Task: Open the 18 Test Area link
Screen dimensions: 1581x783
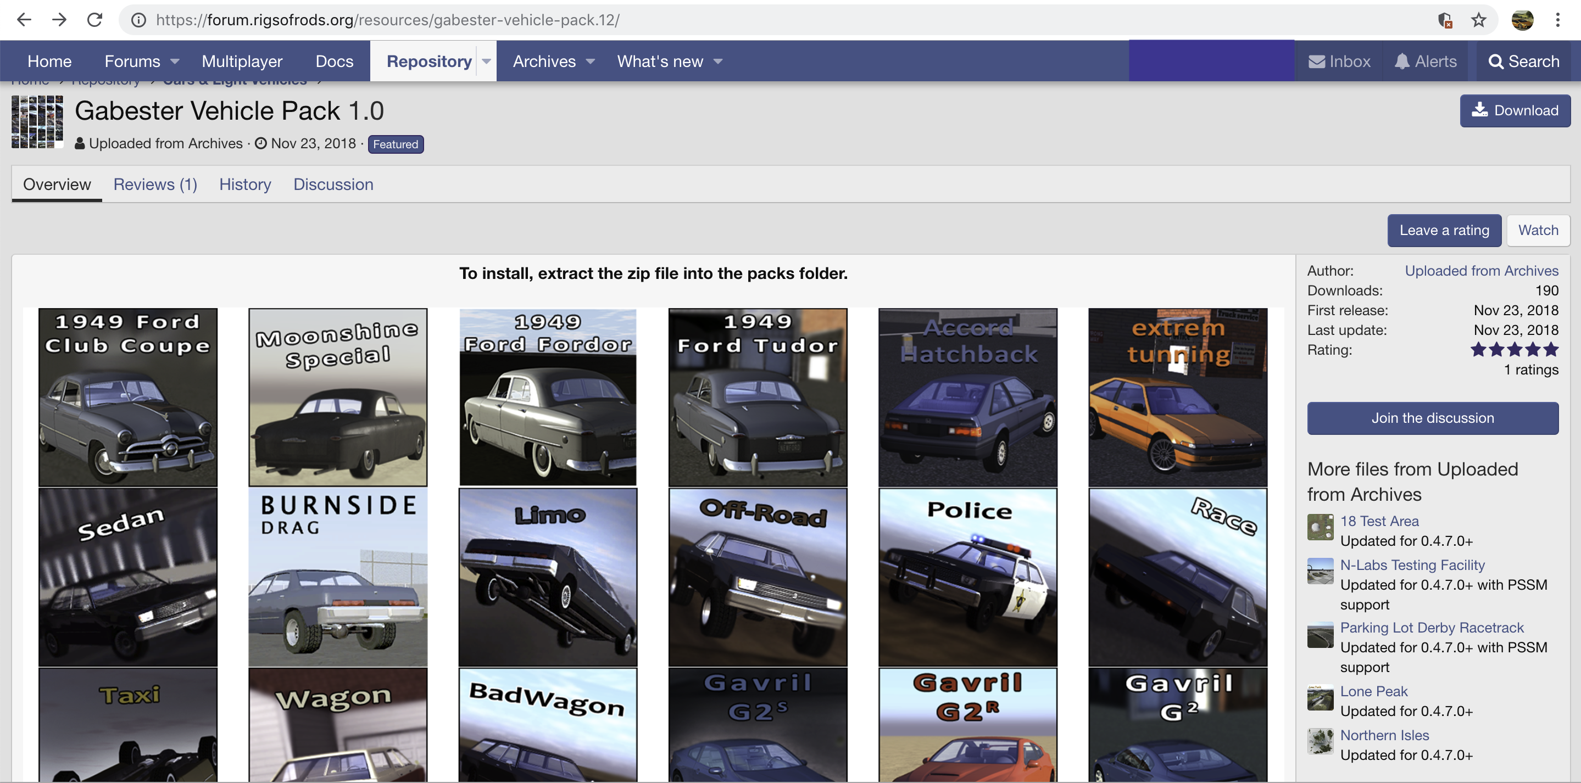Action: [1379, 522]
